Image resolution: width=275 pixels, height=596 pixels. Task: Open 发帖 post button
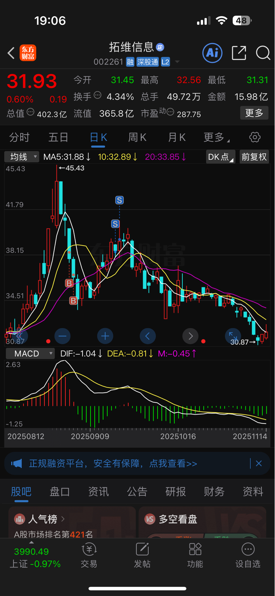[x=142, y=556]
